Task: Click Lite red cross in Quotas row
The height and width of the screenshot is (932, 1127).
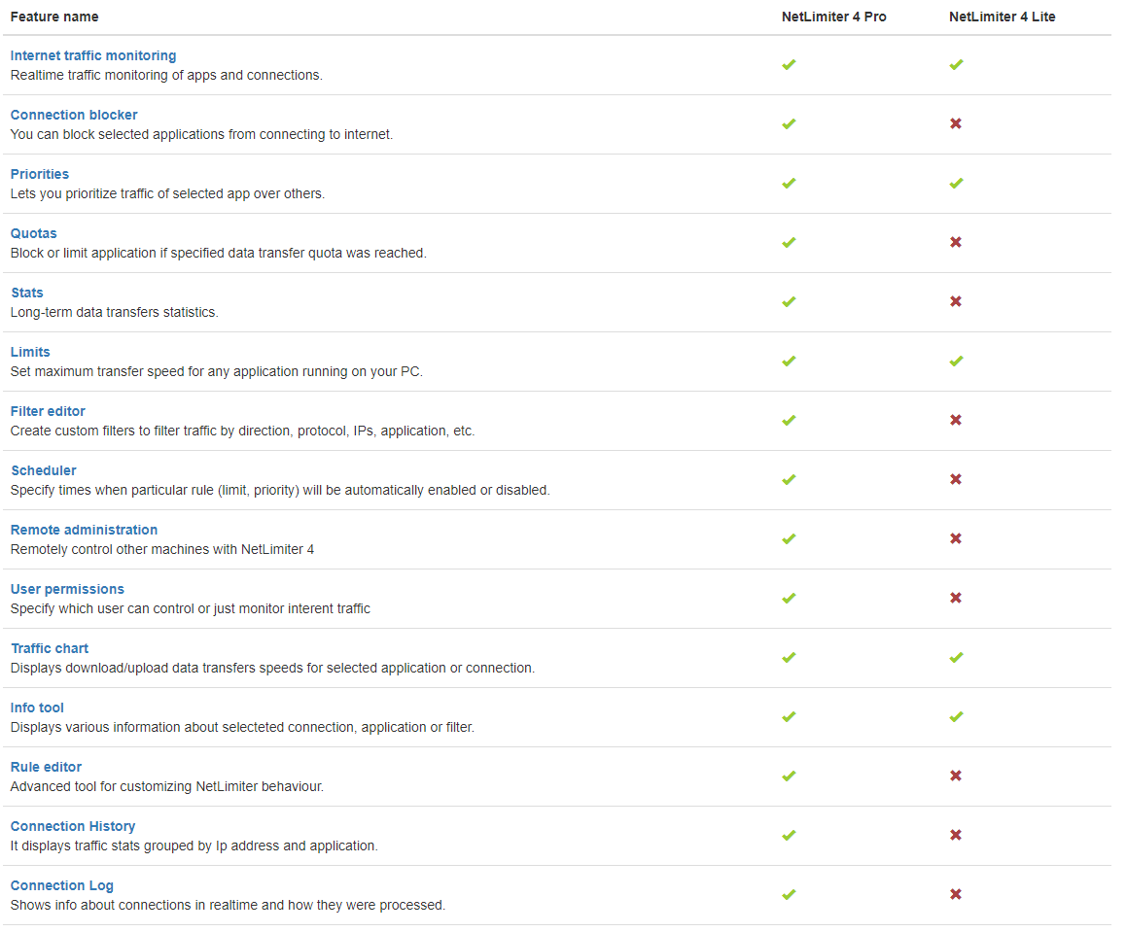Action: 956,242
